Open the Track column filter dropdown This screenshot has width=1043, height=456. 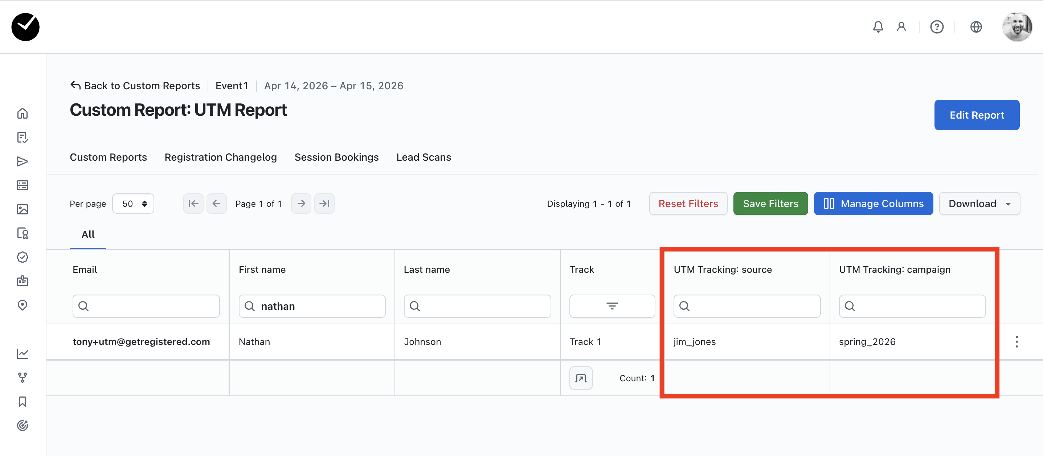click(x=612, y=306)
